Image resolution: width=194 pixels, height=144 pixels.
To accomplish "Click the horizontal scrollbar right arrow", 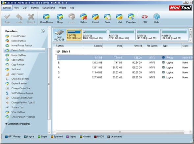I will 191,132.
